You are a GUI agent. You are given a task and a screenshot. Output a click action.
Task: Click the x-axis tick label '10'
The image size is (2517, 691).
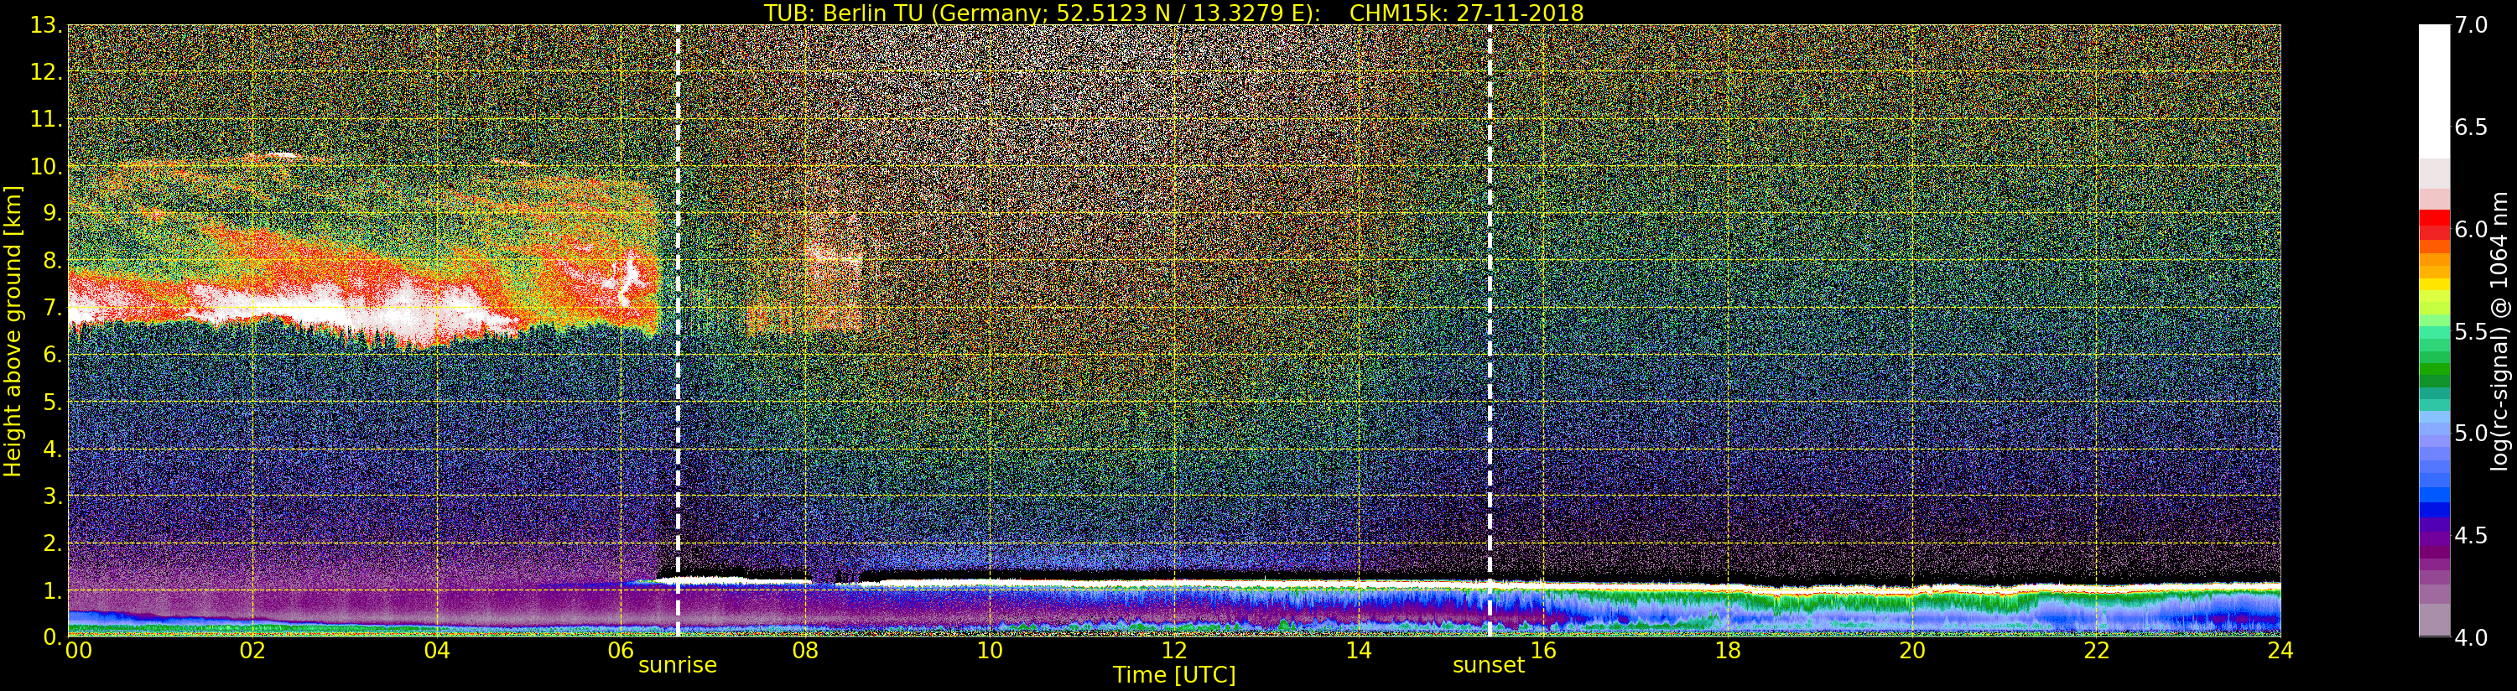[x=990, y=650]
